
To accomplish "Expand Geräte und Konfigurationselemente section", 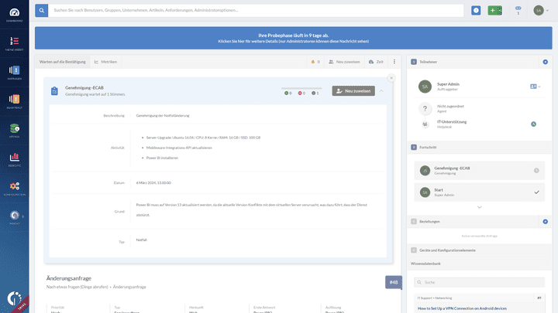I will (479, 250).
